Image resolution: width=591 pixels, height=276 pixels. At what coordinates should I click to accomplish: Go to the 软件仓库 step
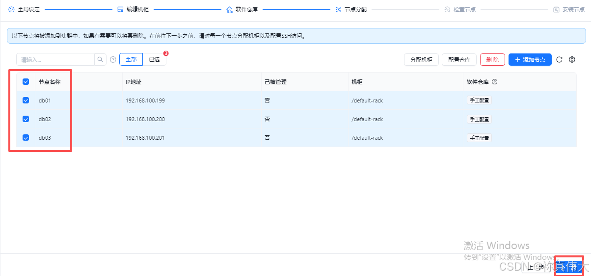coord(246,9)
